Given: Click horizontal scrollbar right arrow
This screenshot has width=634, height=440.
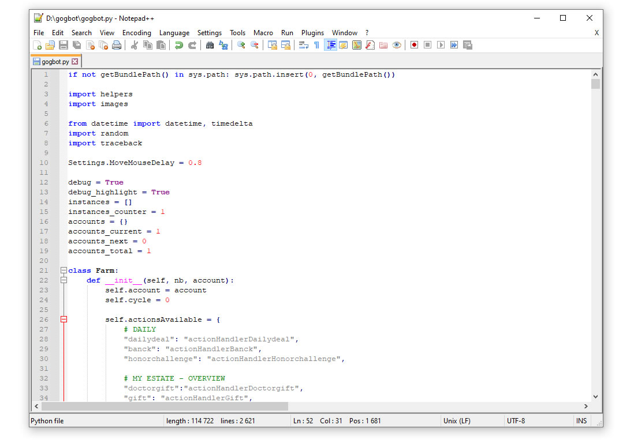Looking at the screenshot, I should click(x=586, y=406).
